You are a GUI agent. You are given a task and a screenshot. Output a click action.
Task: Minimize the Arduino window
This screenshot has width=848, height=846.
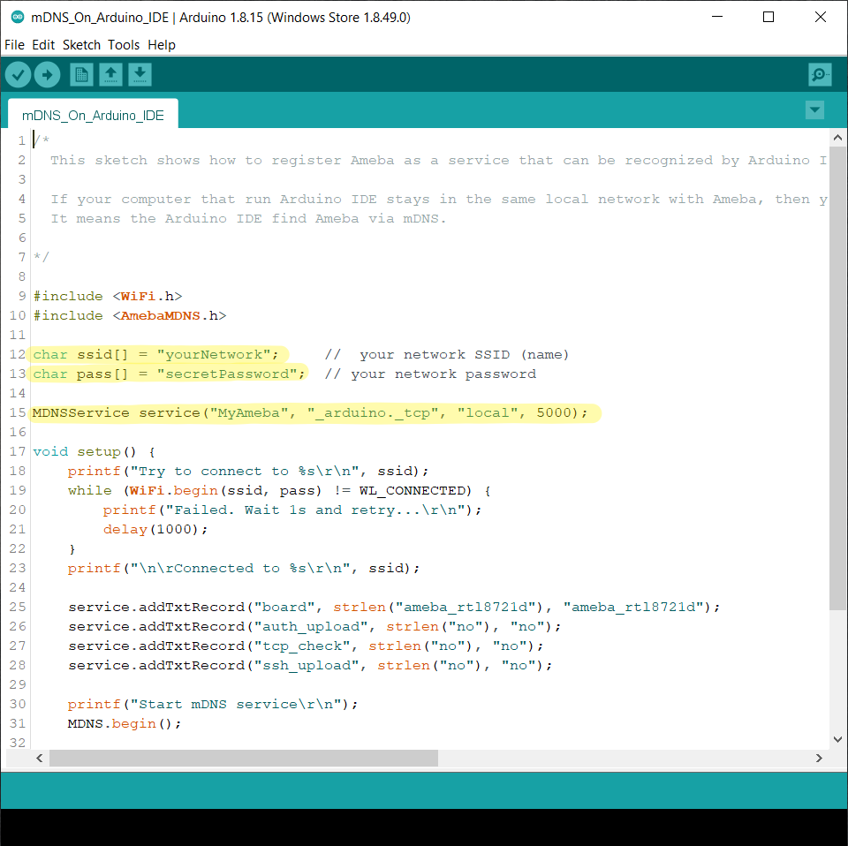pos(717,18)
